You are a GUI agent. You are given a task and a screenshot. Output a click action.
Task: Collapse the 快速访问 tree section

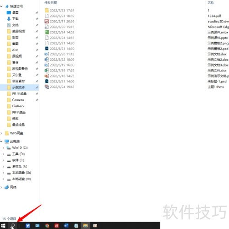point(1,6)
